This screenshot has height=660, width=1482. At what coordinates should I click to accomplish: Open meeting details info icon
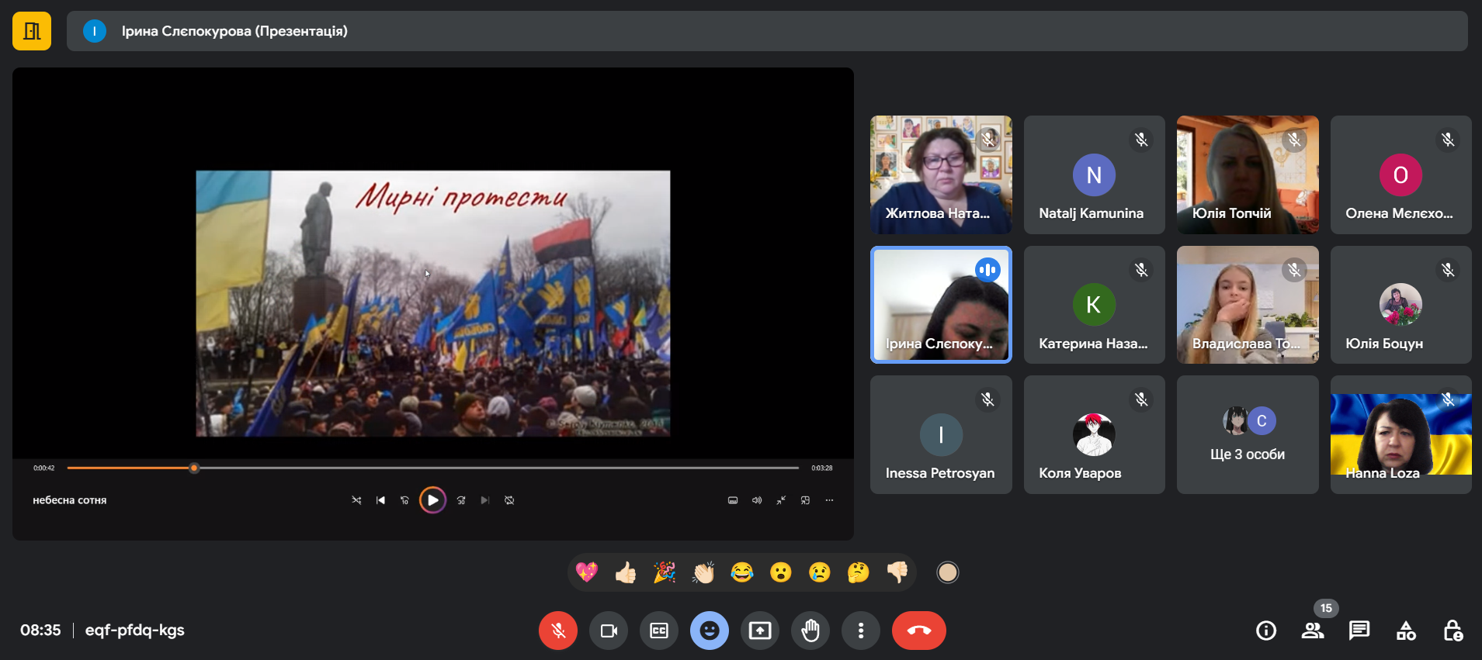point(1265,631)
